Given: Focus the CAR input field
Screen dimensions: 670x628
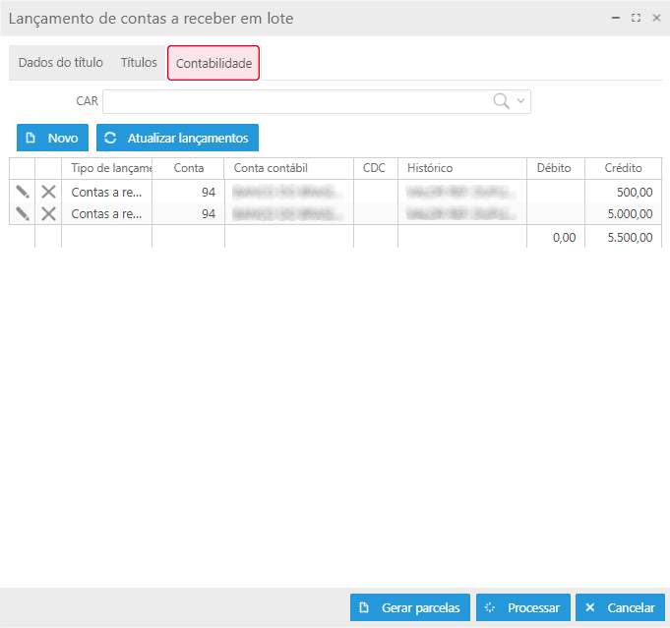Looking at the screenshot, I should (x=295, y=101).
